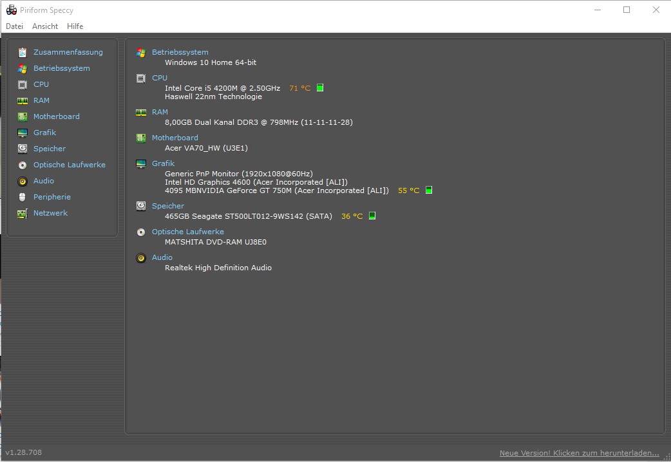Click the Piriform Speccy title bar icon
This screenshot has height=462, width=671.
[12, 10]
